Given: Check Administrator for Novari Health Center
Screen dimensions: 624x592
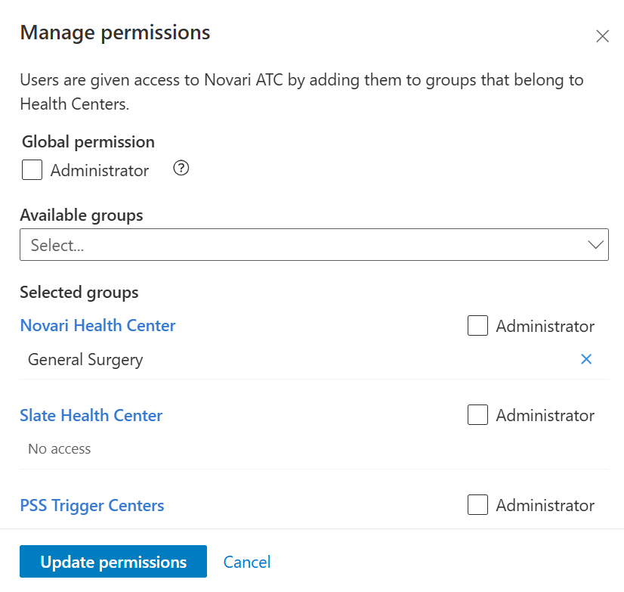Looking at the screenshot, I should click(477, 325).
